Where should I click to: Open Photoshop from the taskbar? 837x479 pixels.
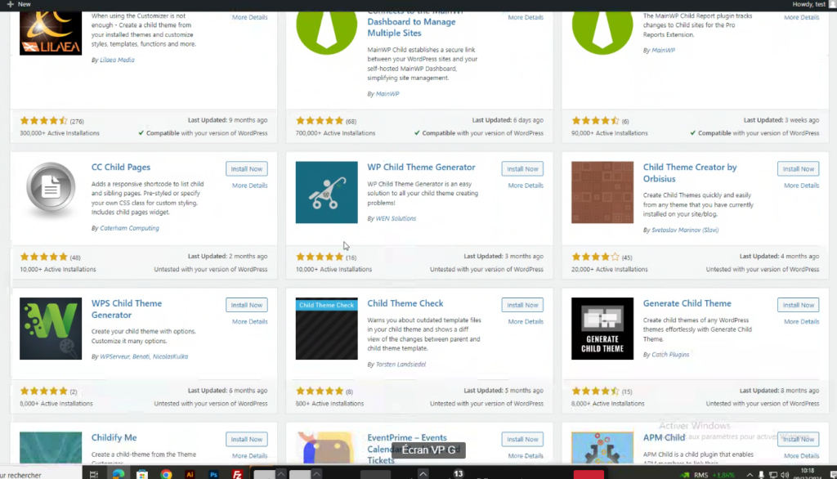coord(213,473)
